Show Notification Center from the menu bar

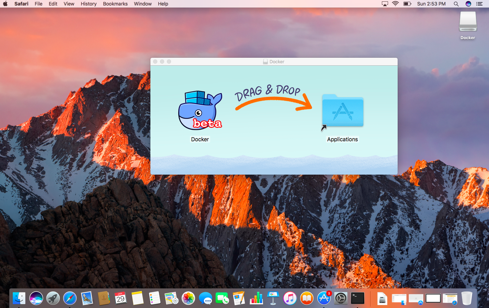pyautogui.click(x=480, y=4)
